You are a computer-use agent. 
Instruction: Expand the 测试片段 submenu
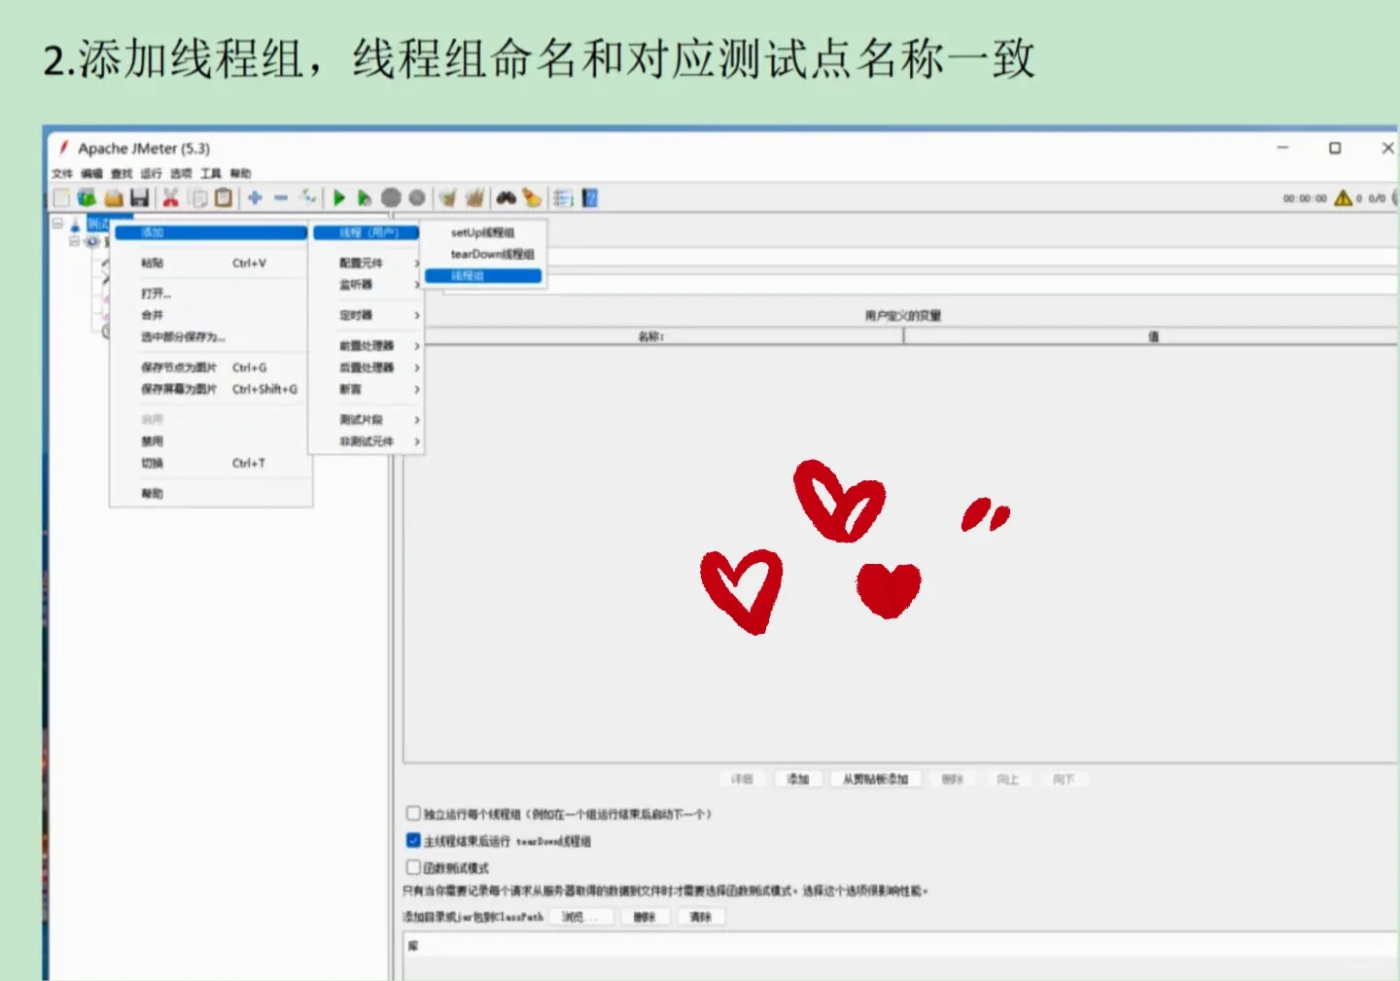coord(367,420)
